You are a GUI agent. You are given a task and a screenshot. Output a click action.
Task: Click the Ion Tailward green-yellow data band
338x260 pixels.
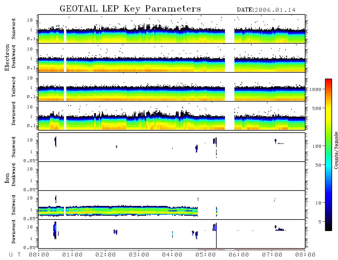(x=118, y=211)
